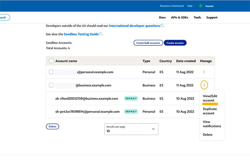The width and height of the screenshot is (250, 166).
Task: Select View notifications in the manage menu
Action: (x=212, y=124)
